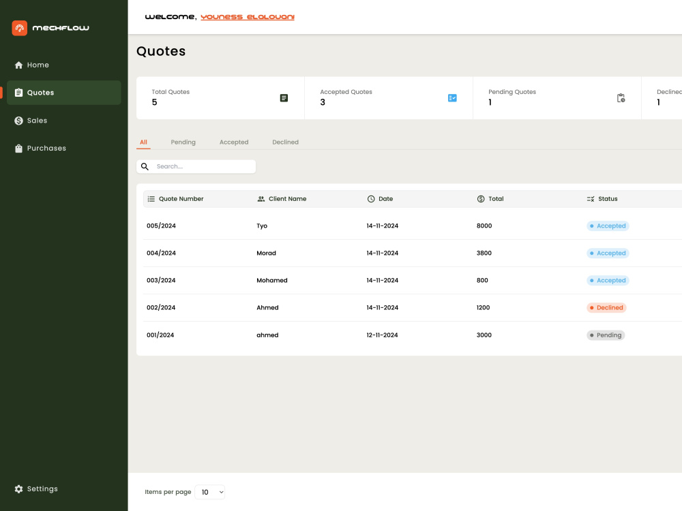Click the Pending Quotes clipboard clock icon
This screenshot has width=682, height=511.
pyautogui.click(x=621, y=98)
